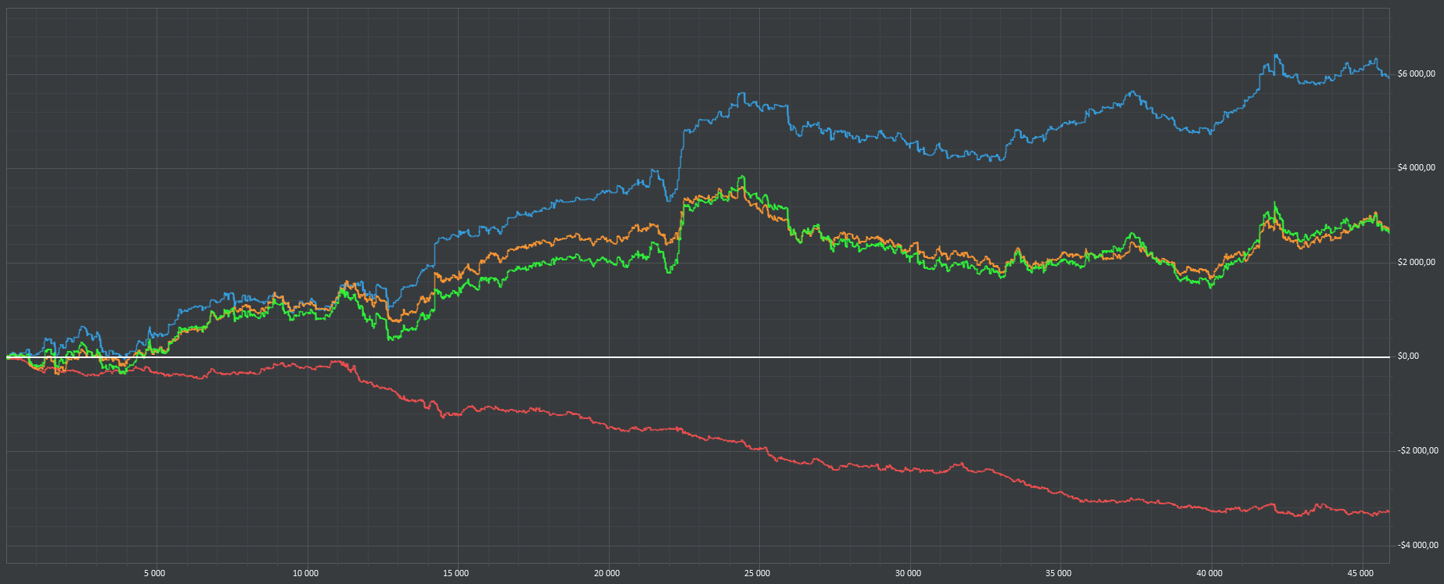The height and width of the screenshot is (584, 1444).
Task: Select the 45 000 x-axis tick label
Action: pos(1360,574)
